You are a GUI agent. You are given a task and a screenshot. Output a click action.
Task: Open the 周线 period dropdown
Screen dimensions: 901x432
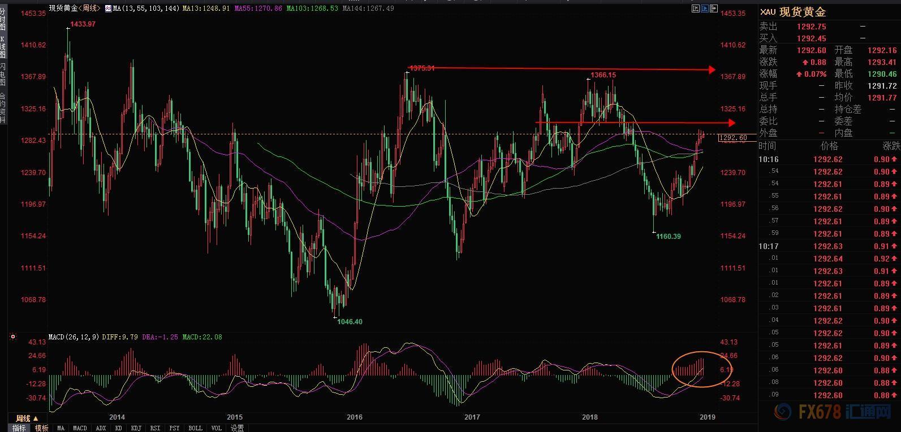(x=26, y=418)
